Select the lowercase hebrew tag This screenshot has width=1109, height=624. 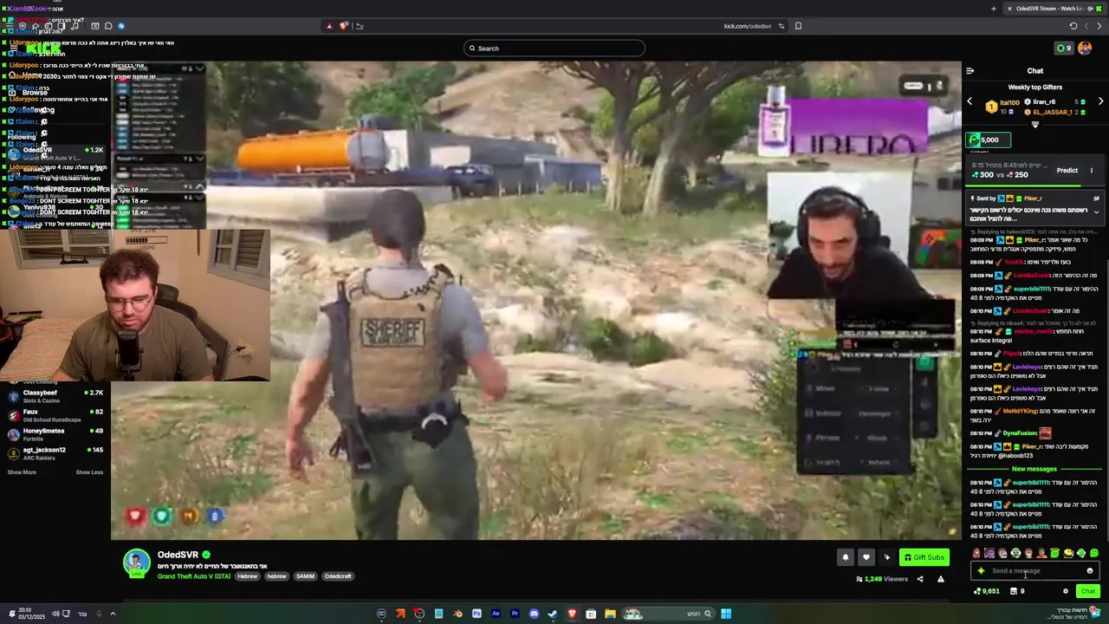pos(276,576)
